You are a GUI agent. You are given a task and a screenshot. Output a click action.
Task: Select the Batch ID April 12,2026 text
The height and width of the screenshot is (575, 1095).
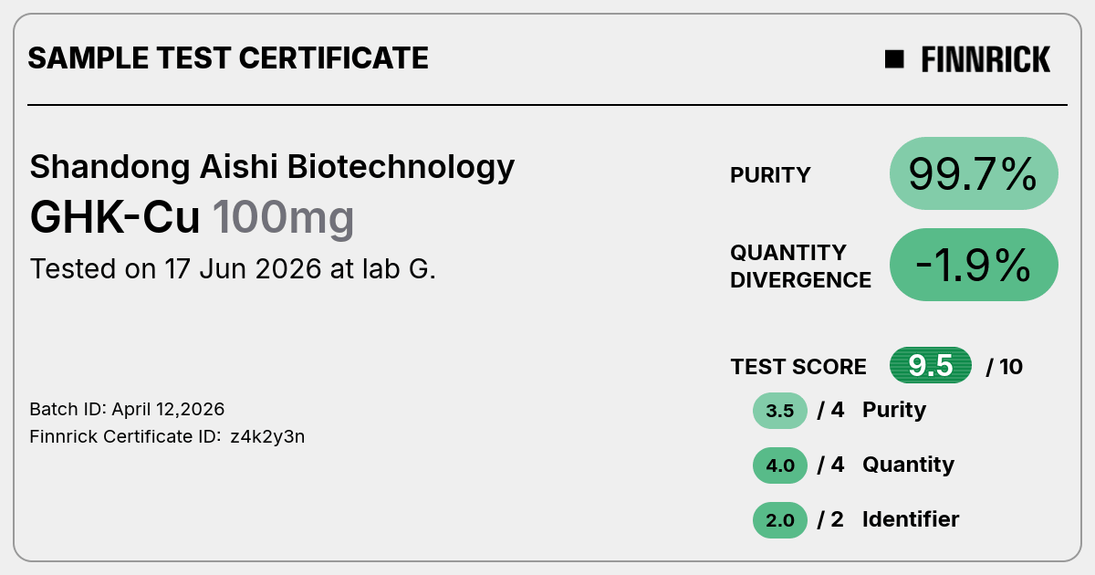pyautogui.click(x=127, y=409)
